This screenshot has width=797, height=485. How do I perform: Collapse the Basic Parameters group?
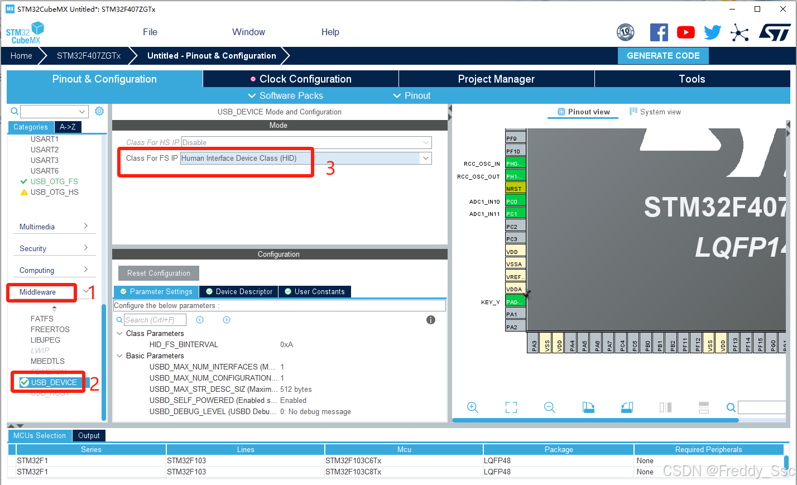(119, 356)
